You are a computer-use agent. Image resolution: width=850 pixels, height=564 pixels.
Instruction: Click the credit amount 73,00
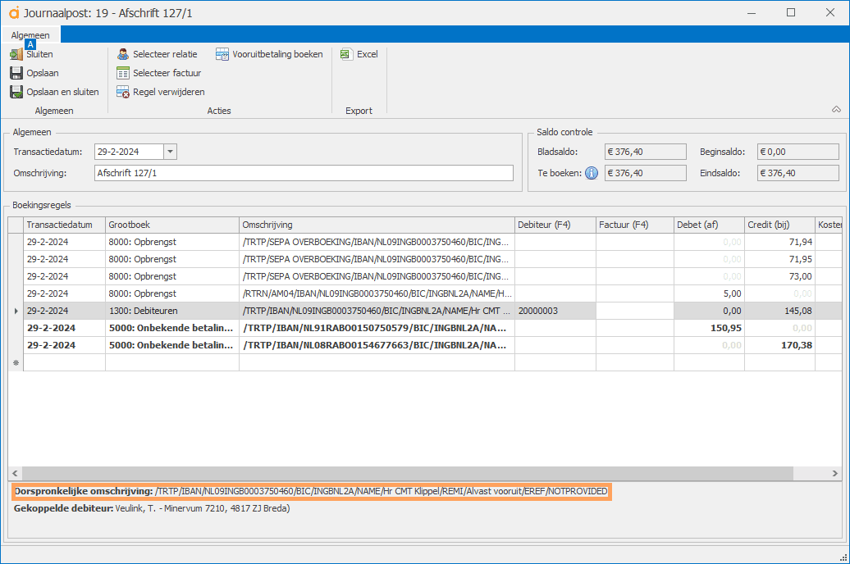(x=779, y=276)
